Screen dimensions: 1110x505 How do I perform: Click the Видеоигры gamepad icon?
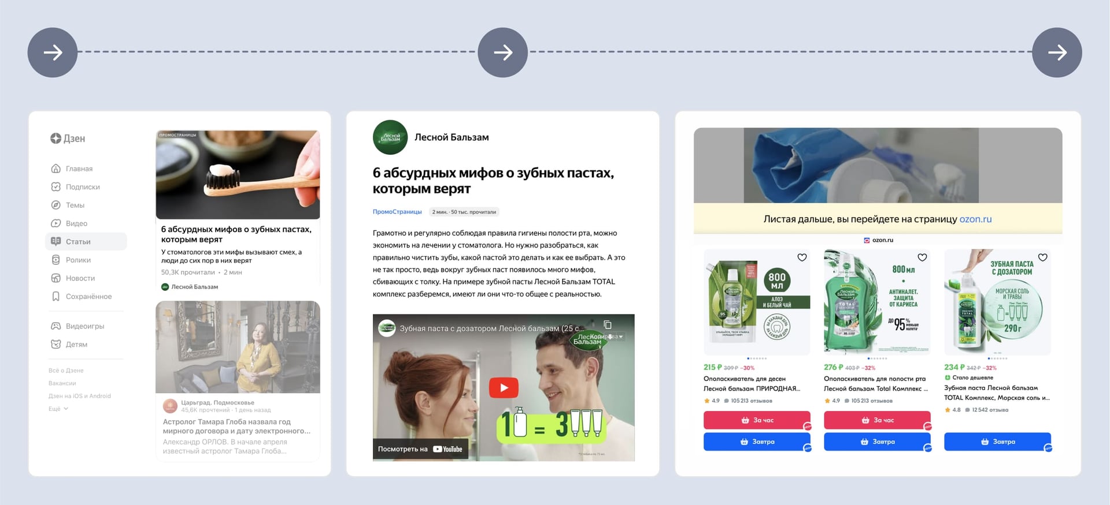pyautogui.click(x=56, y=326)
